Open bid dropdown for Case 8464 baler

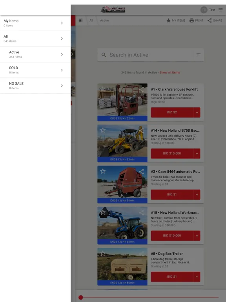(197, 195)
